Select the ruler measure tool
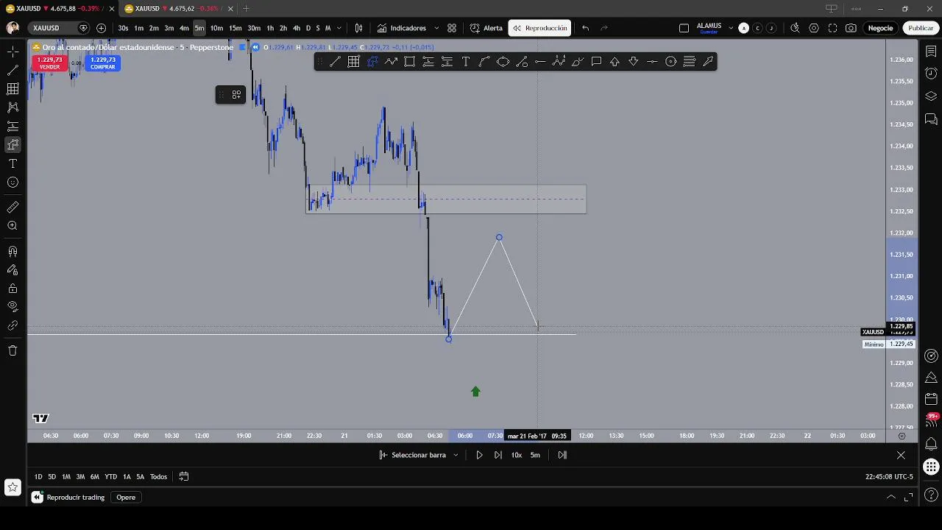Image resolution: width=942 pixels, height=530 pixels. coord(13,208)
